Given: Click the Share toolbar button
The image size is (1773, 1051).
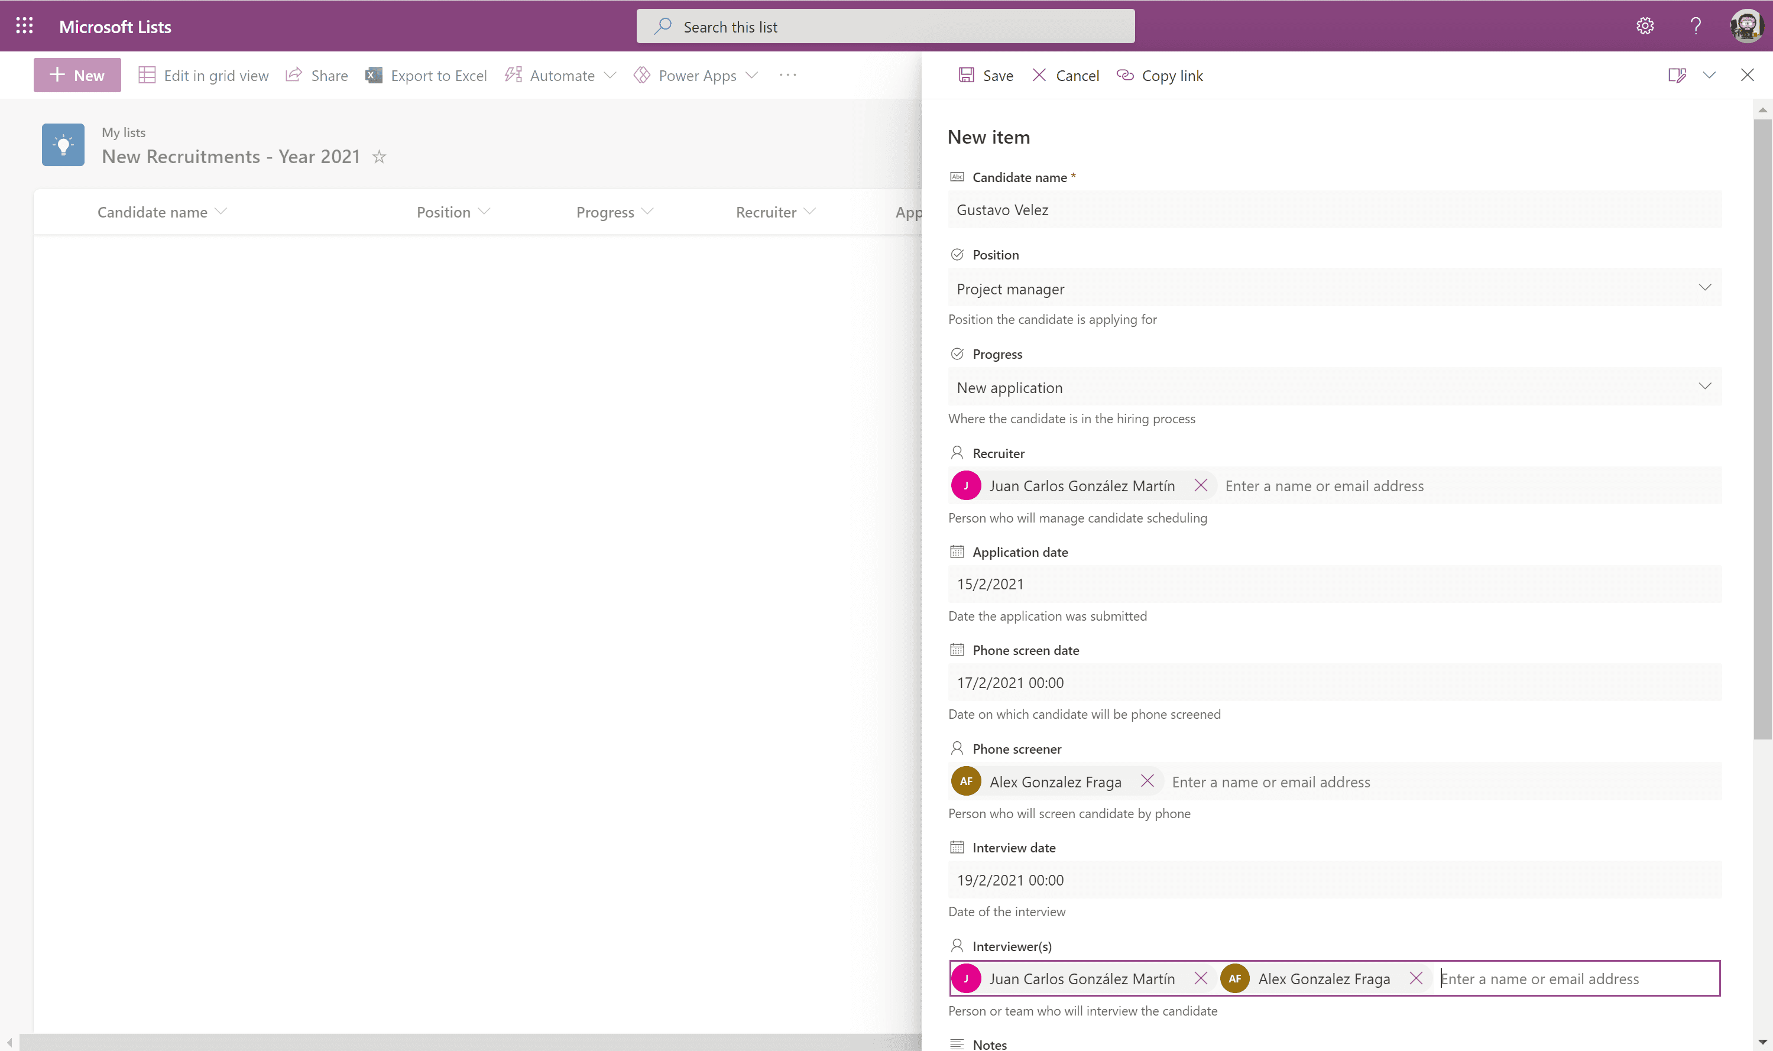Looking at the screenshot, I should tap(317, 75).
